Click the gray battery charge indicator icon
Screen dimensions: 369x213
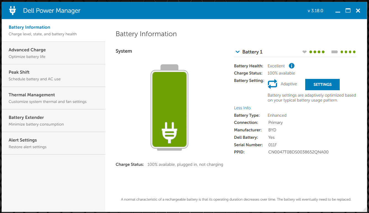(x=334, y=52)
